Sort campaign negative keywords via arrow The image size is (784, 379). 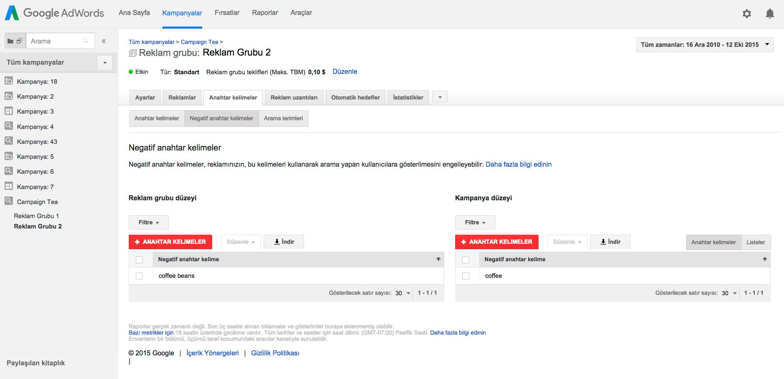(764, 259)
